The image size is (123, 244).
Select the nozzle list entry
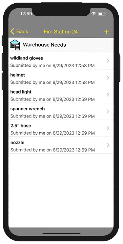click(61, 145)
